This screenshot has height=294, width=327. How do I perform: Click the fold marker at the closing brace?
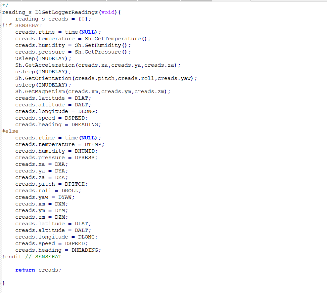click(x=1, y=283)
